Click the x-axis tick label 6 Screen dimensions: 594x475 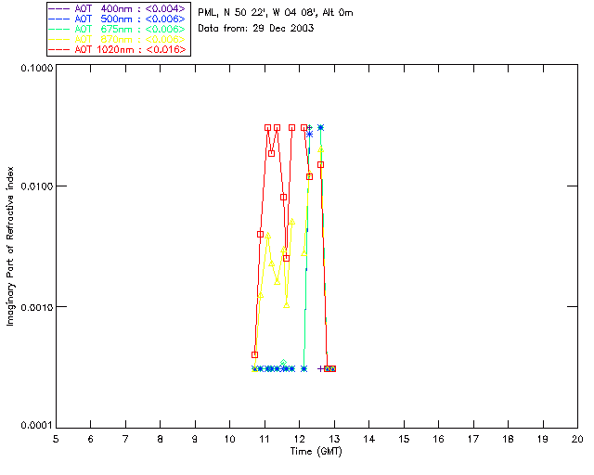(91, 439)
